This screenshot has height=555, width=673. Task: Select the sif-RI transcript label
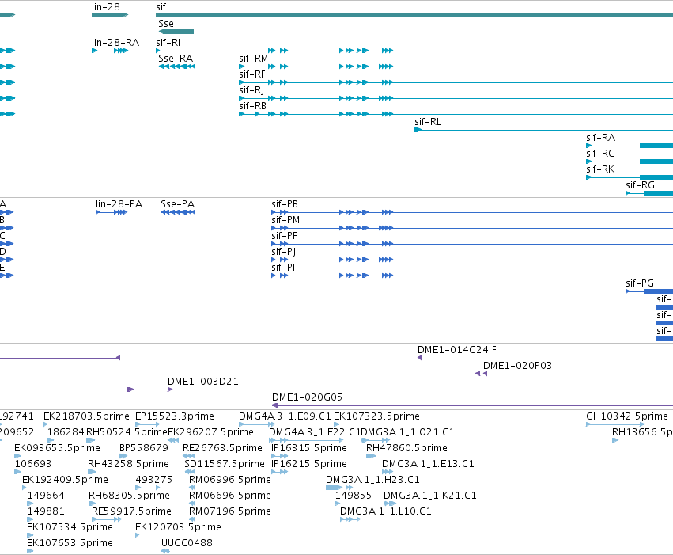168,43
